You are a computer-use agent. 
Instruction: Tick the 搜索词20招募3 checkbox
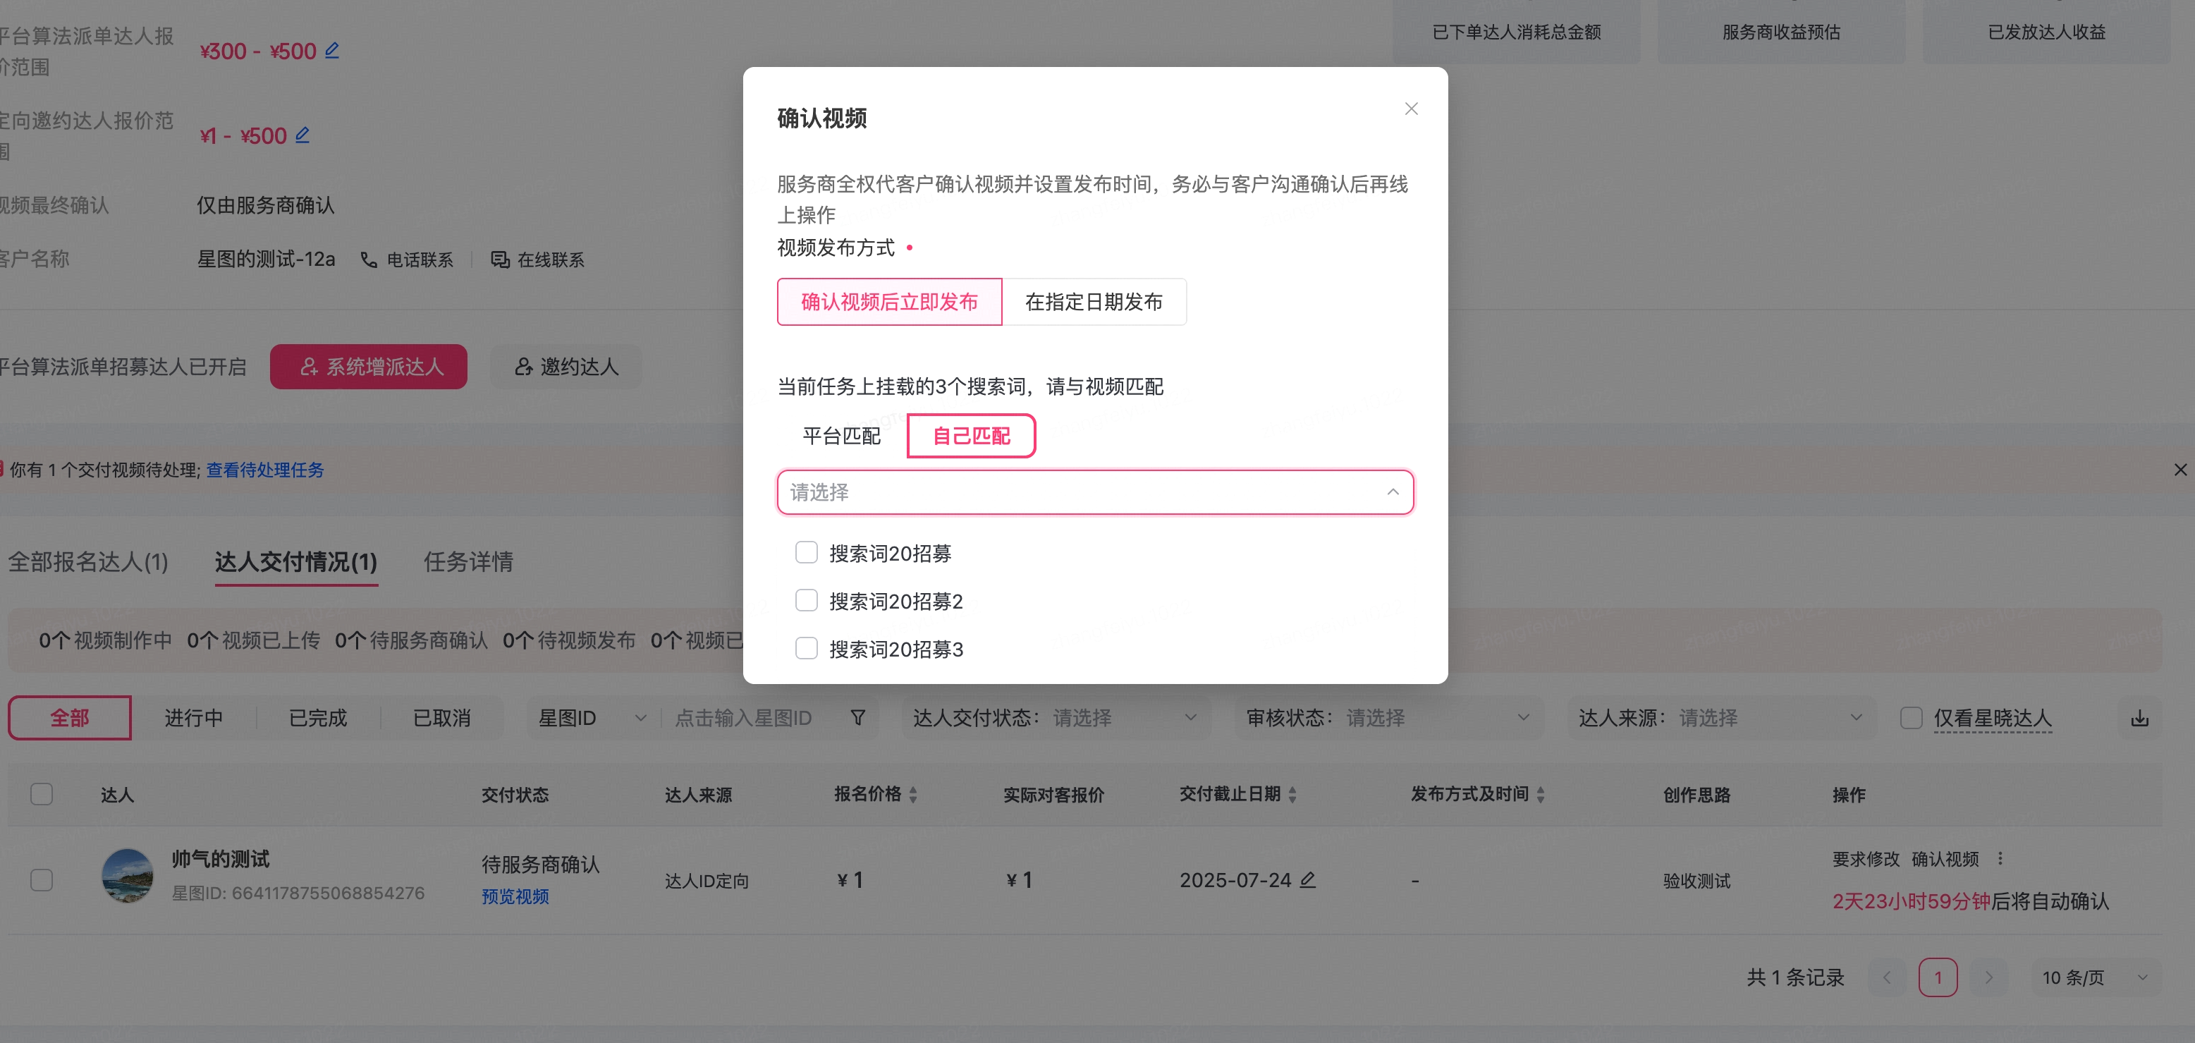click(806, 649)
